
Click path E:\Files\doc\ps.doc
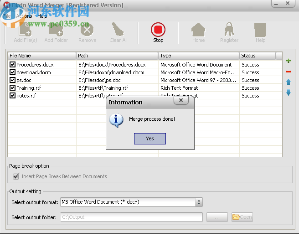tap(99, 80)
